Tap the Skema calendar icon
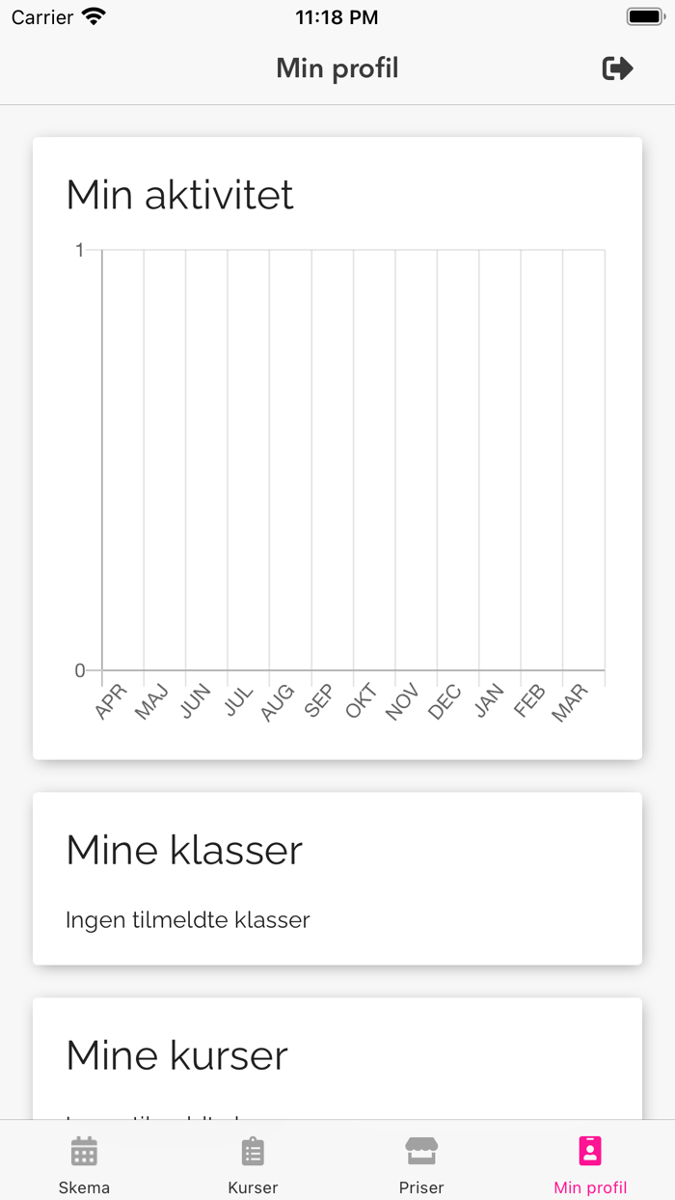675x1200 pixels. (x=84, y=1151)
